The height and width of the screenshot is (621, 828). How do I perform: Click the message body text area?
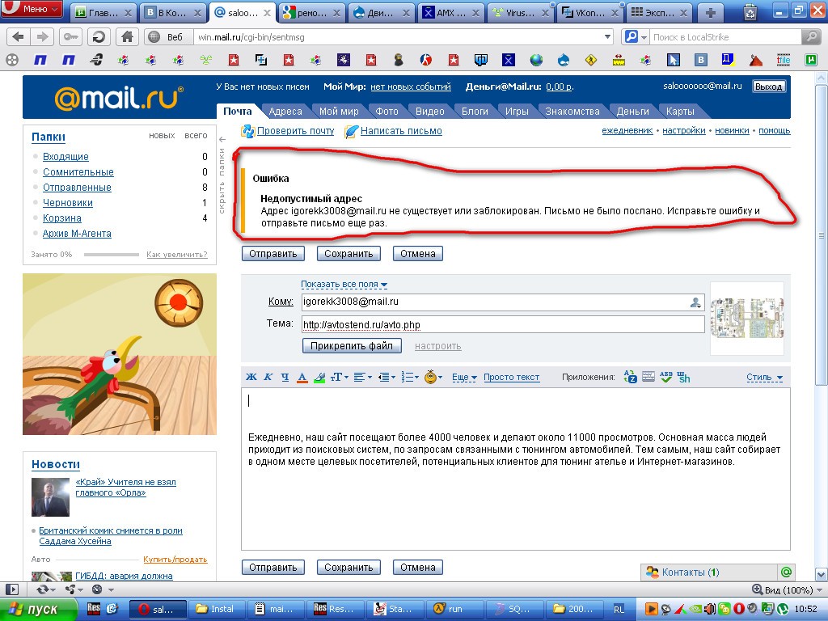pos(515,469)
